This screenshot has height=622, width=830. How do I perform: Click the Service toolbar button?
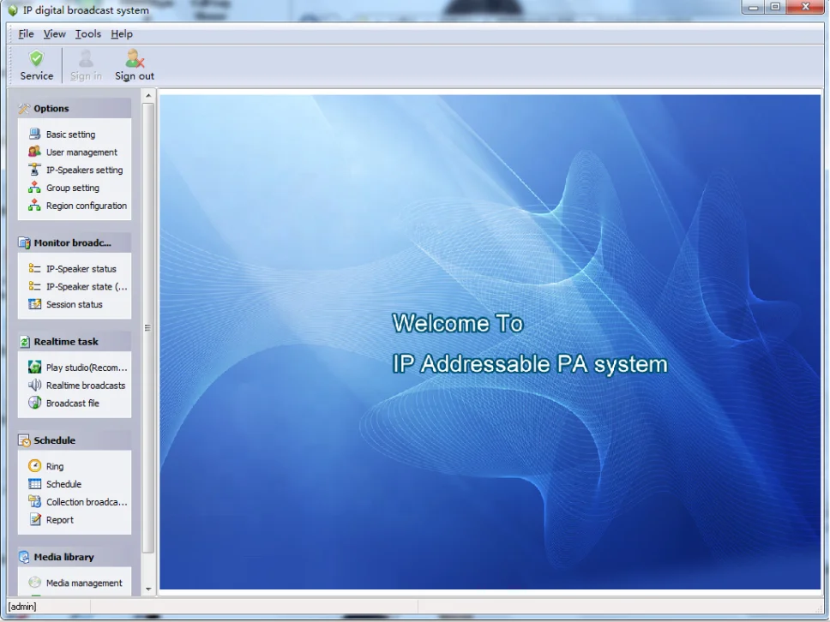click(x=36, y=64)
